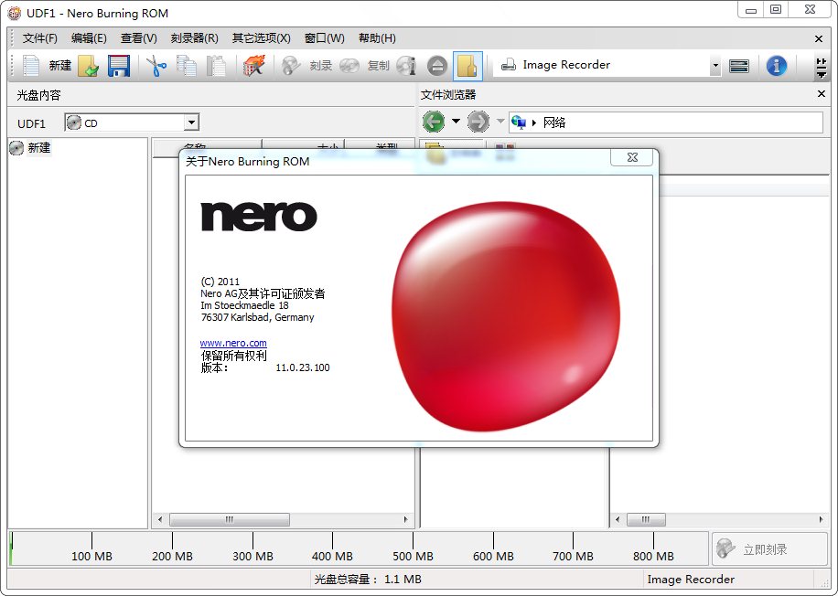This screenshot has height=596, width=838.
Task: Click the green back arrow in file browser
Action: [434, 122]
